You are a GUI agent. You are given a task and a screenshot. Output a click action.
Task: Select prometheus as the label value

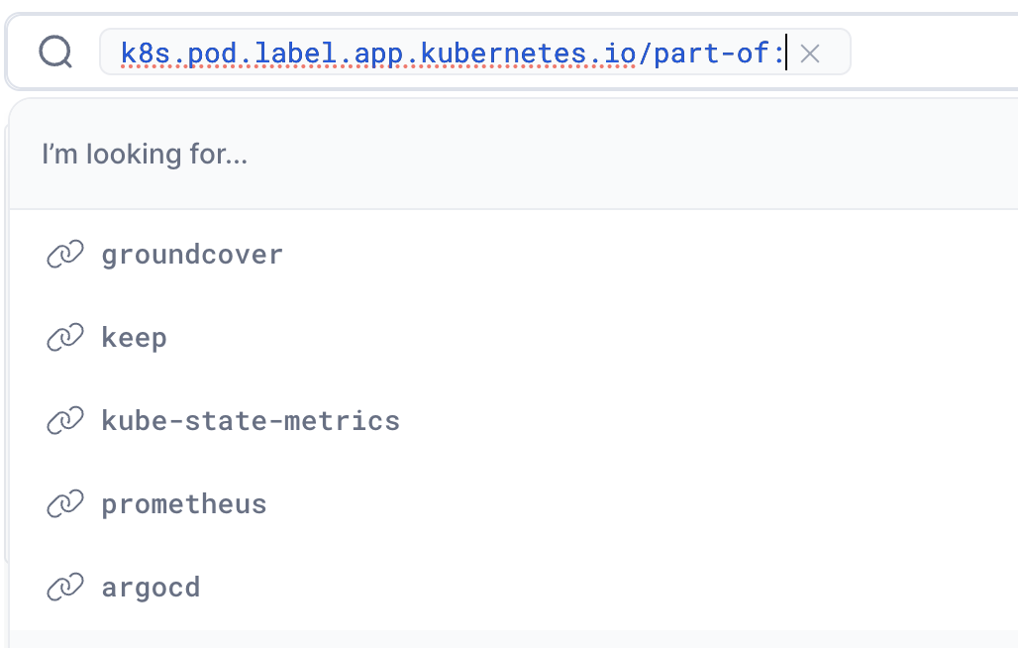(x=184, y=504)
